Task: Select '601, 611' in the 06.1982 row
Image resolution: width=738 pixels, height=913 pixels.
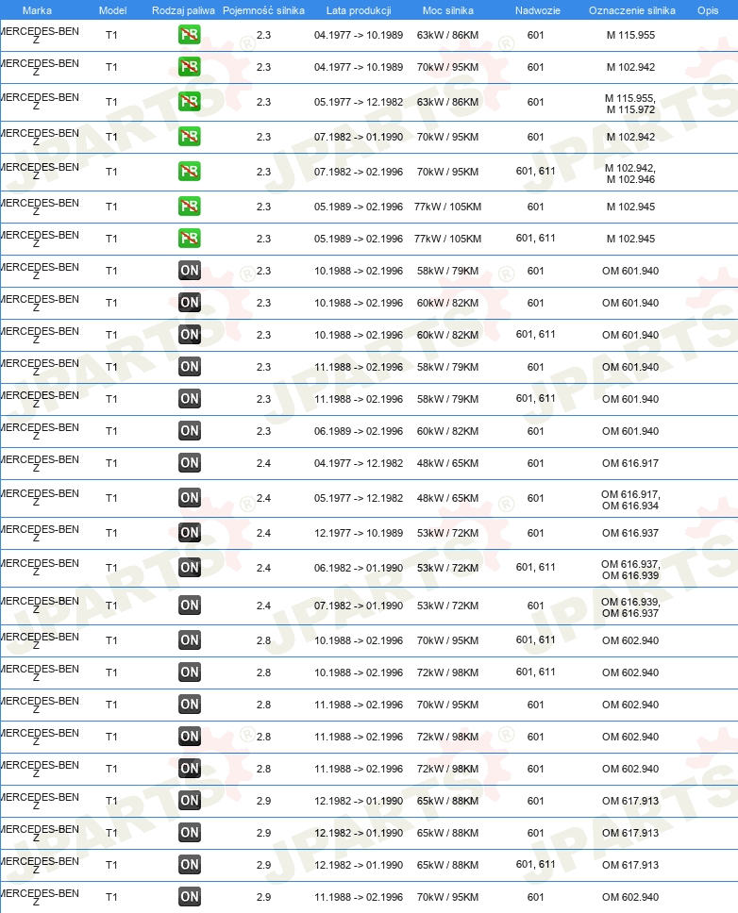Action: [x=535, y=567]
